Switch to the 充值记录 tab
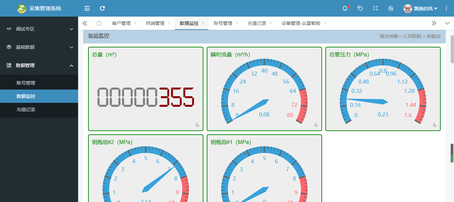This screenshot has height=202, width=454. tap(257, 23)
